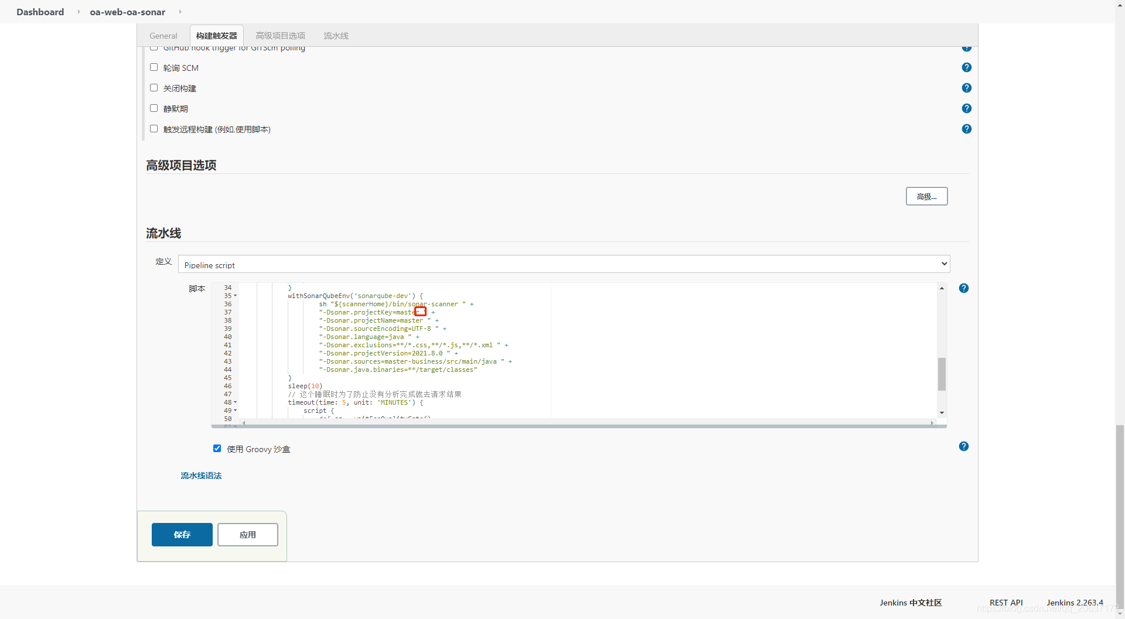Open help for Groovy sandbox option
Screen dimensions: 1125x619
click(x=963, y=446)
